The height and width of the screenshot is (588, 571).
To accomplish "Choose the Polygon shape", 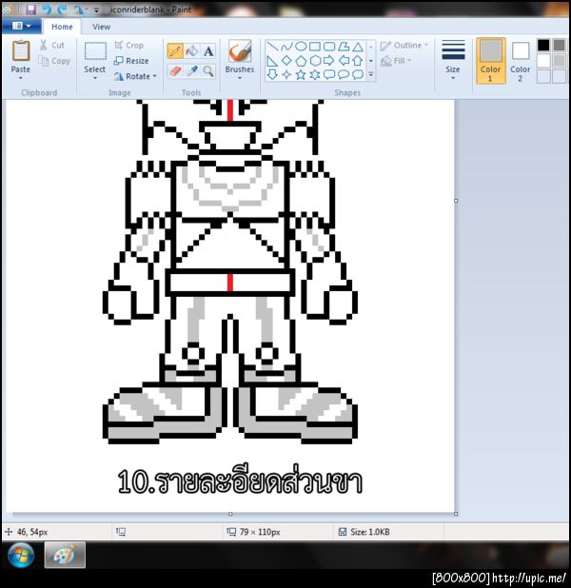I will point(344,47).
